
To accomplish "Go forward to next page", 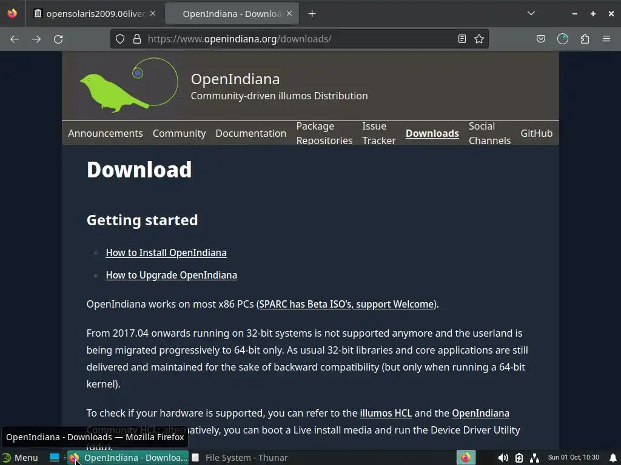I will pos(36,39).
